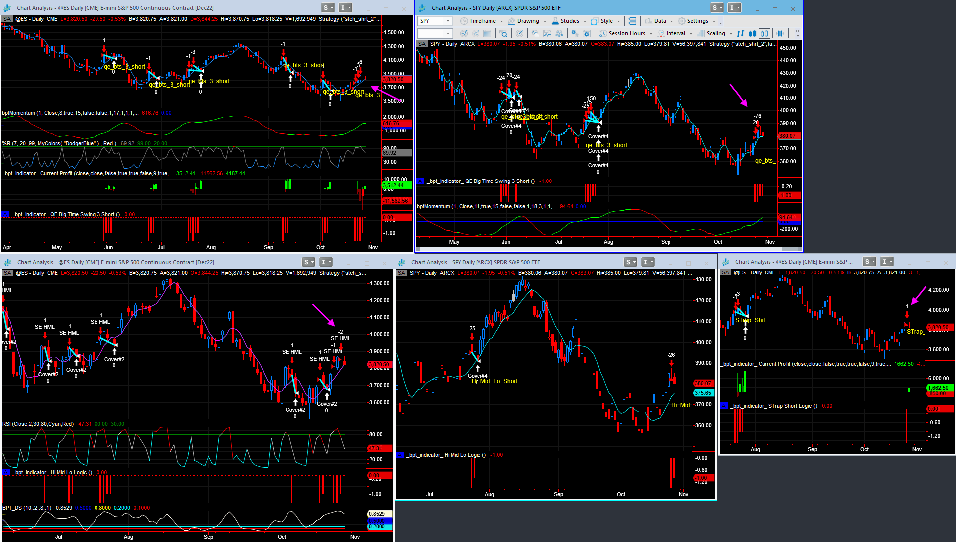Select solid candlestick chart style icon
The height and width of the screenshot is (542, 956).
point(753,33)
